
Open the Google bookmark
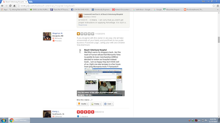[158, 10]
